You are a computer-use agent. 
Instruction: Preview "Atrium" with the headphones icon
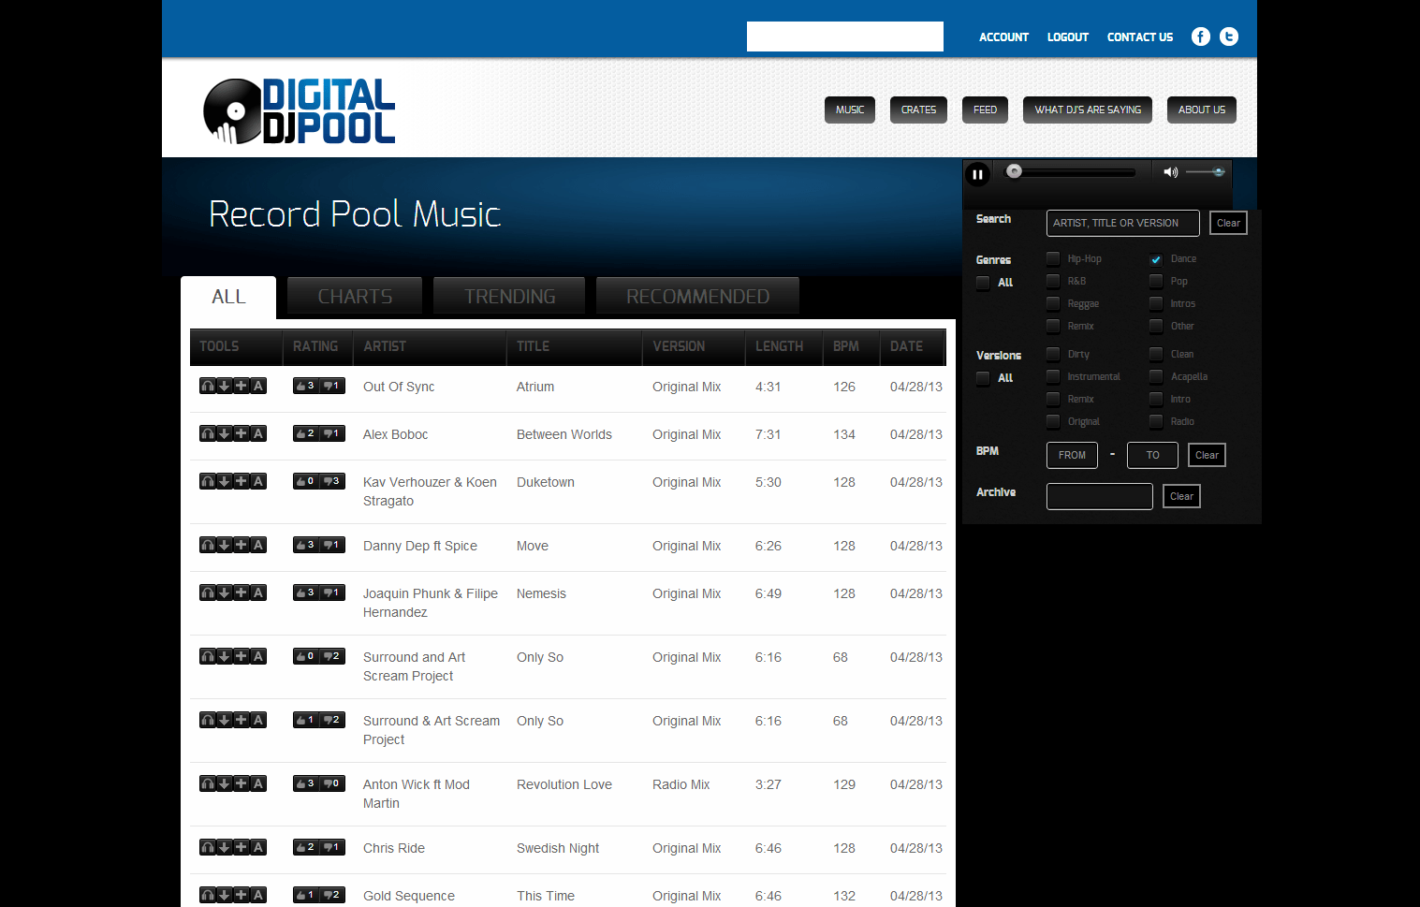tap(207, 386)
